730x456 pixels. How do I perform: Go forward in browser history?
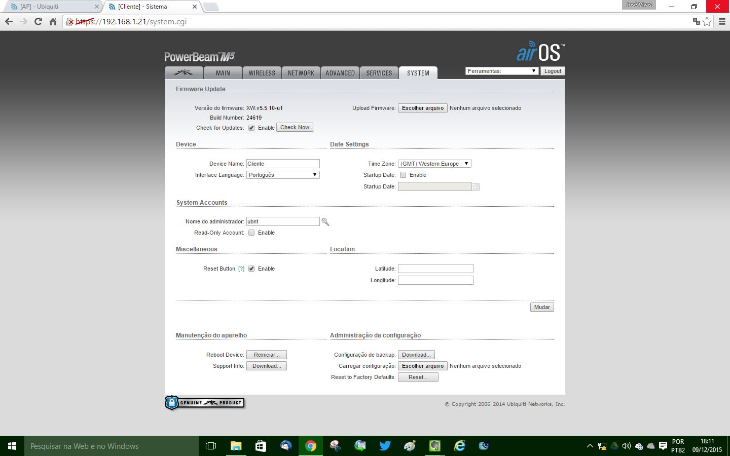pos(23,22)
